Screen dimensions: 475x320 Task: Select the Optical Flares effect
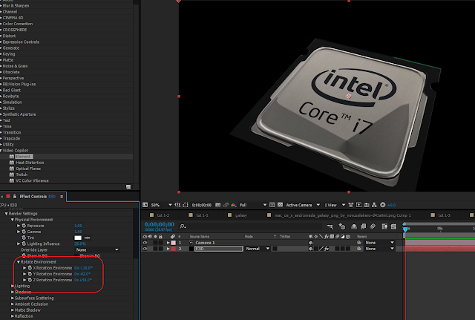tap(28, 169)
